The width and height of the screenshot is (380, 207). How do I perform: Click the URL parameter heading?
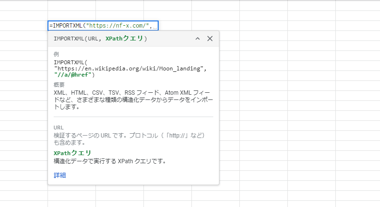[58, 128]
